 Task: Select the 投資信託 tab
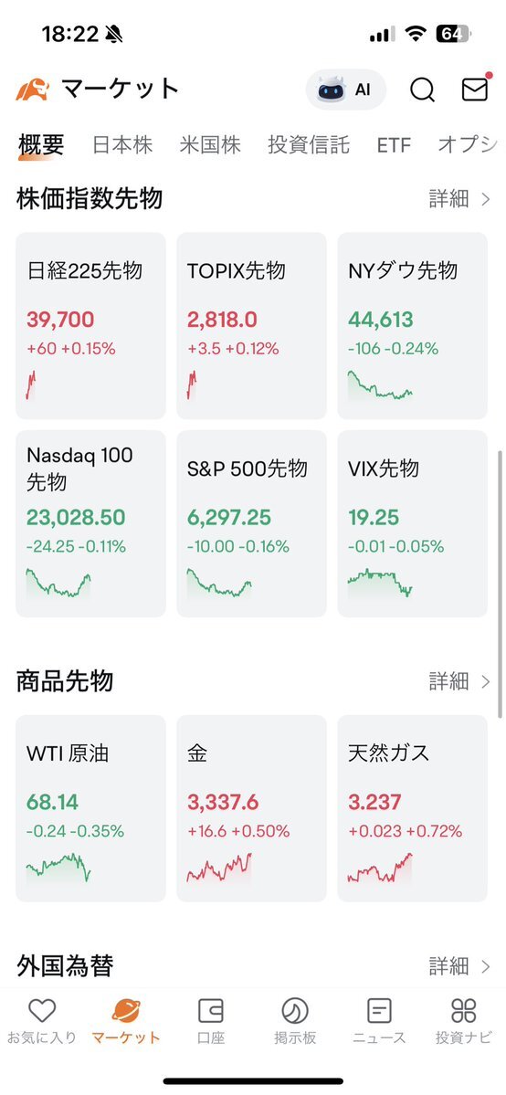(309, 144)
